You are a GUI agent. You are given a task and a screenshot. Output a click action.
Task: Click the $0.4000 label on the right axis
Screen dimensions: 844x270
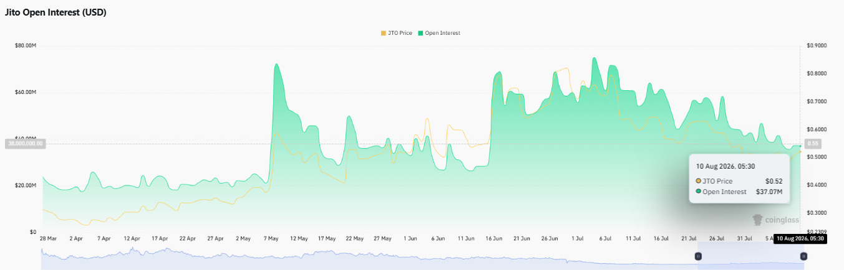(816, 185)
